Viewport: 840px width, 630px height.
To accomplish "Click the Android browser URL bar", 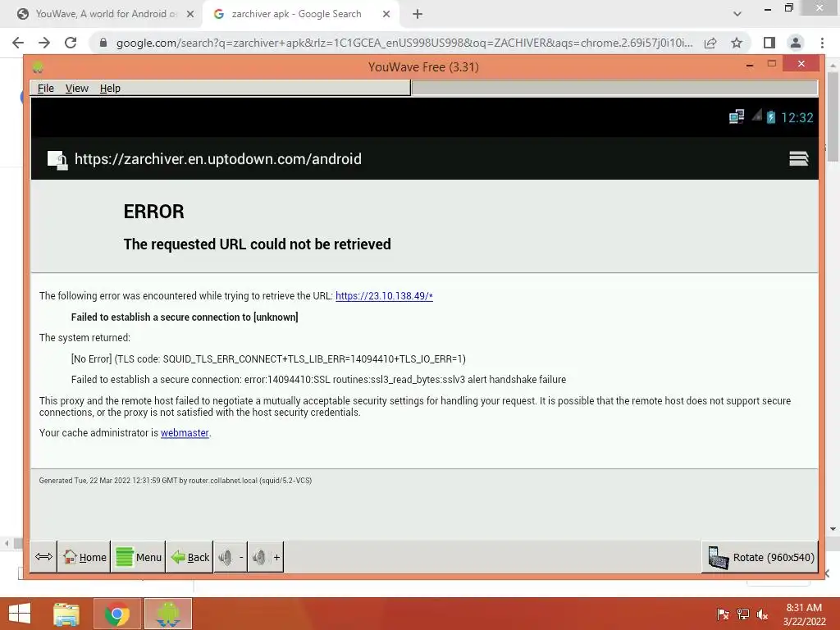I will pos(217,159).
